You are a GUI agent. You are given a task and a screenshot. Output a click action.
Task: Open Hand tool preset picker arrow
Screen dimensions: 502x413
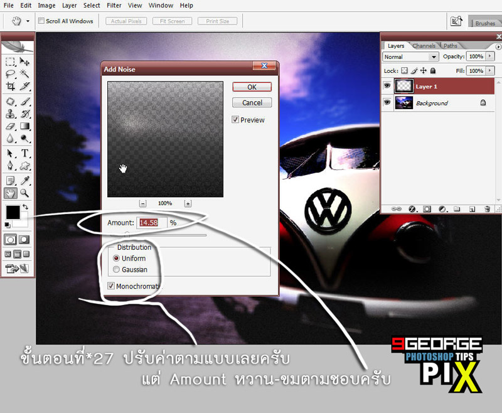tap(28, 21)
